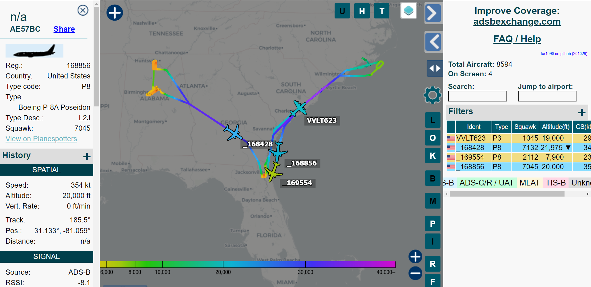Click left panel vertical scrollbar thumb

(96, 56)
